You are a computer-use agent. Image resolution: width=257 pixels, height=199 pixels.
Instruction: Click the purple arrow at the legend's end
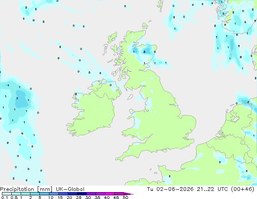pos(128,194)
